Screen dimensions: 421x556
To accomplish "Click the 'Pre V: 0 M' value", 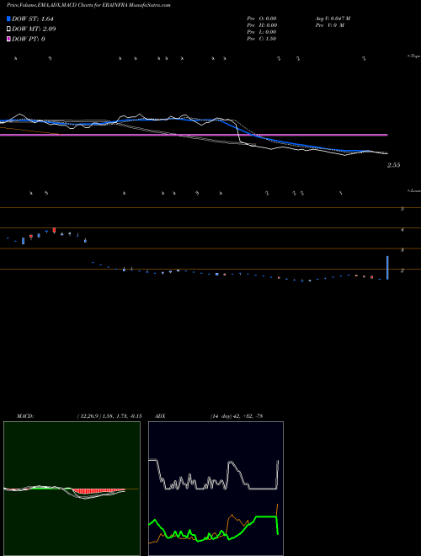I will point(331,25).
